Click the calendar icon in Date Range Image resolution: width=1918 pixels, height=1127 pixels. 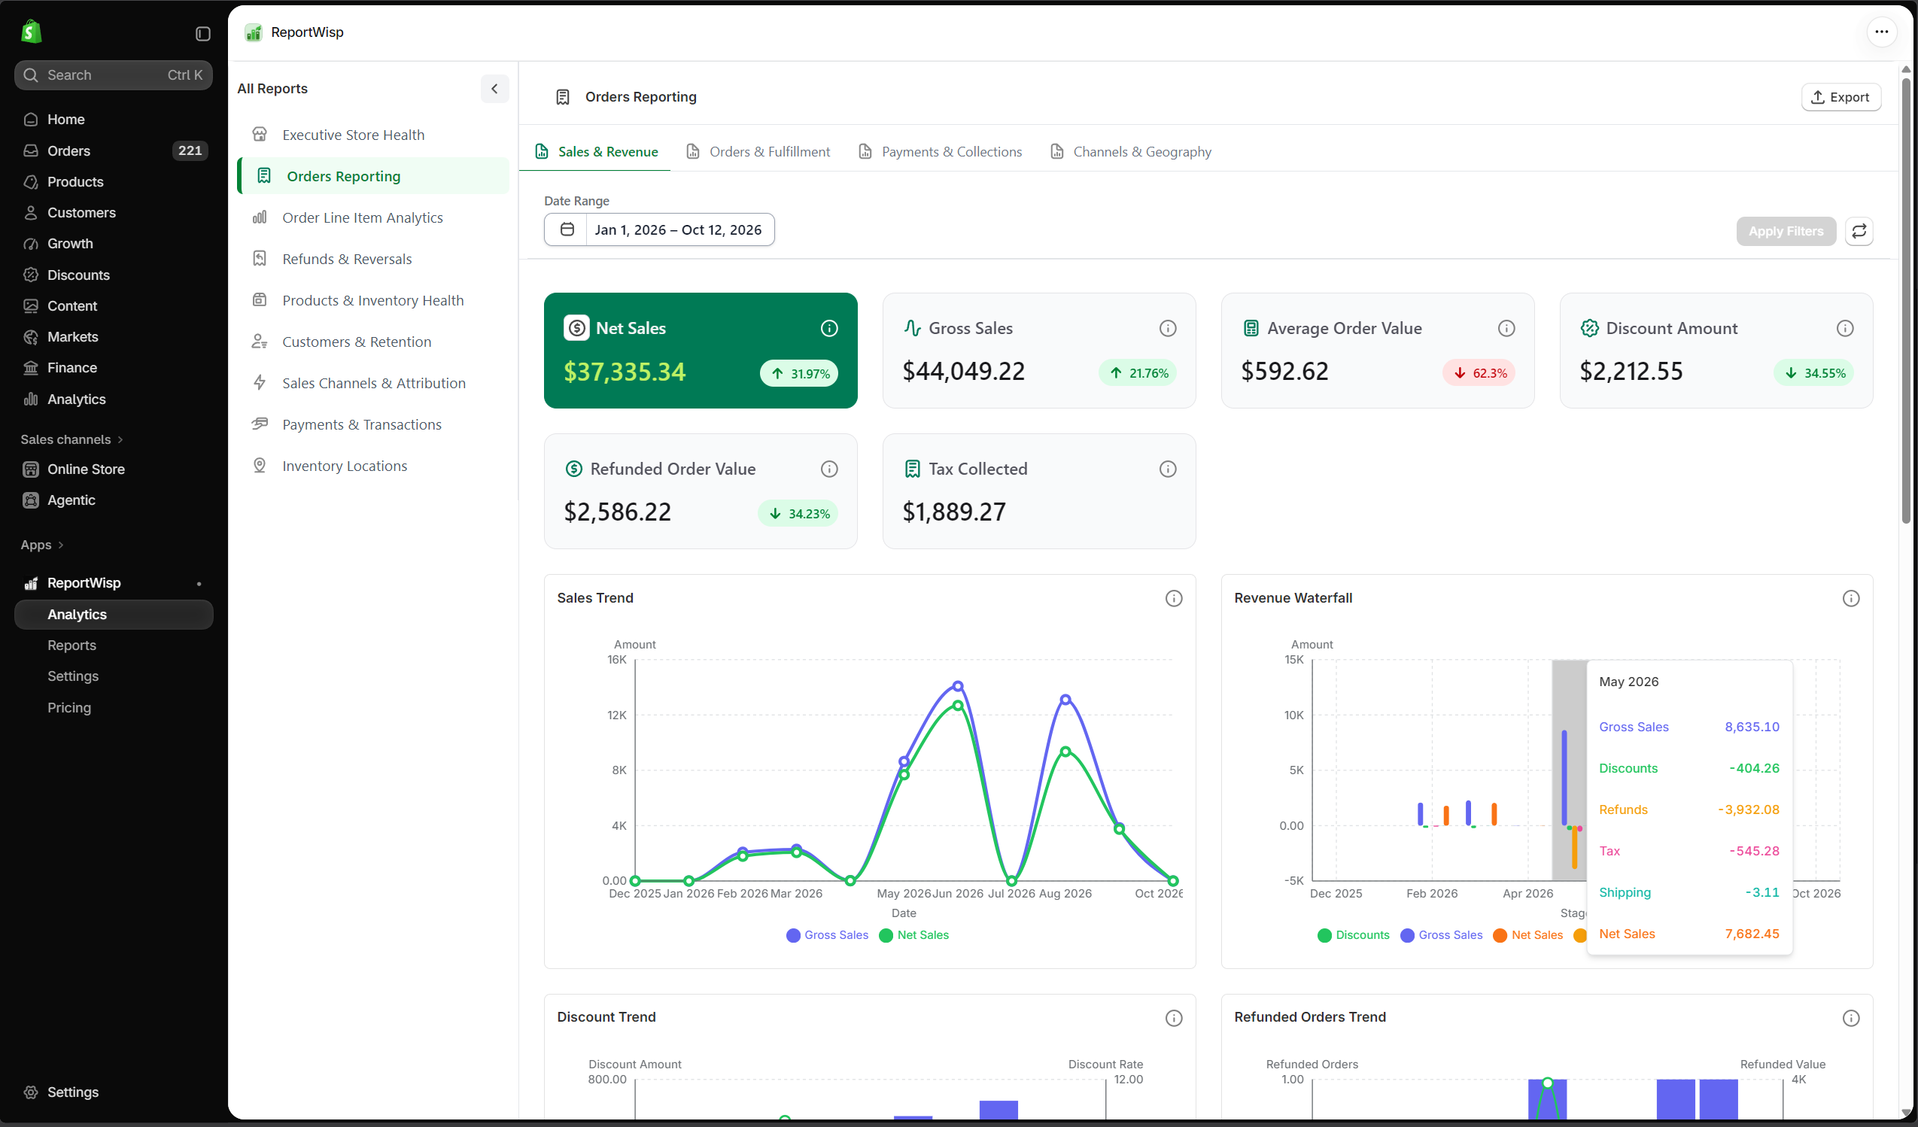coord(567,229)
